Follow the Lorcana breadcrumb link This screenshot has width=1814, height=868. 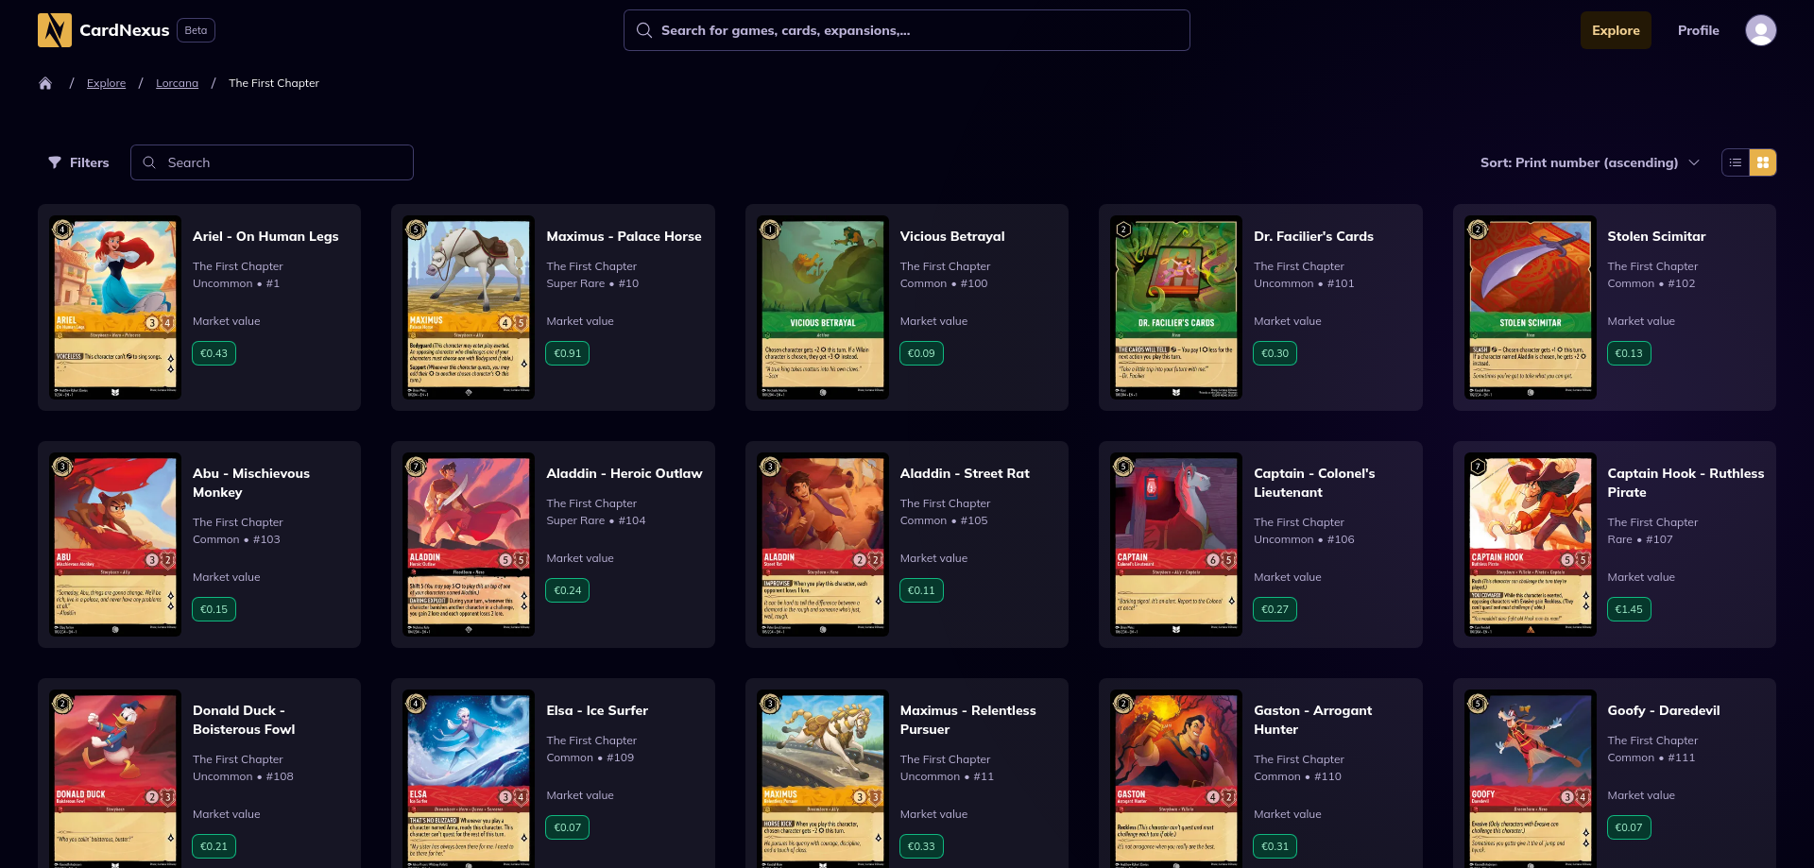[177, 83]
